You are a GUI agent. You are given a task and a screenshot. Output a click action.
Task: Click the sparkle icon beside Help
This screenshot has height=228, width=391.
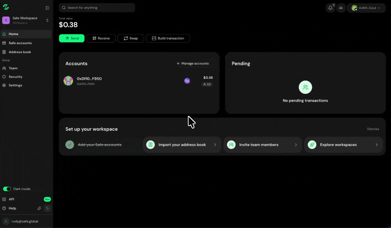point(39,208)
